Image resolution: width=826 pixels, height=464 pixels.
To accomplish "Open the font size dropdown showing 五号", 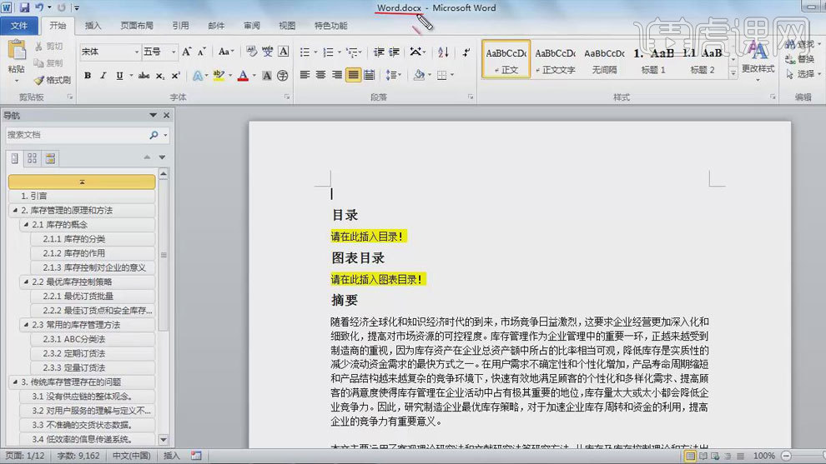I will [x=174, y=52].
